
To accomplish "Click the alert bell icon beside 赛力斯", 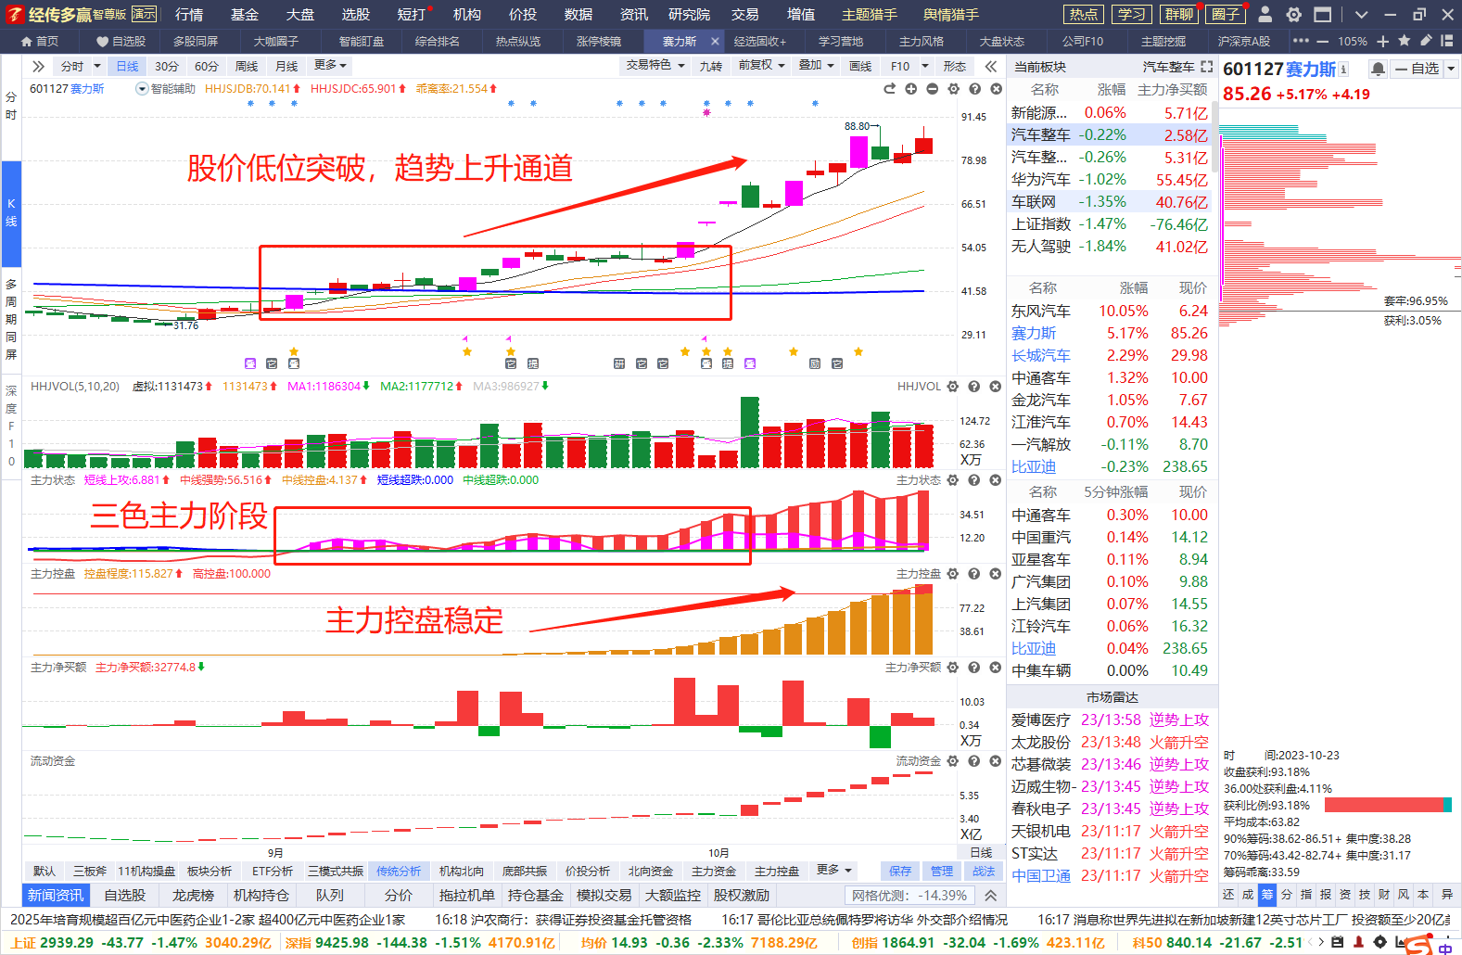I will [x=1379, y=69].
